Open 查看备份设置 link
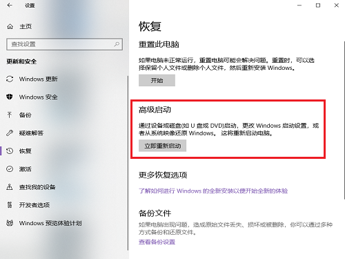This screenshot has width=345, height=259. tap(157, 242)
